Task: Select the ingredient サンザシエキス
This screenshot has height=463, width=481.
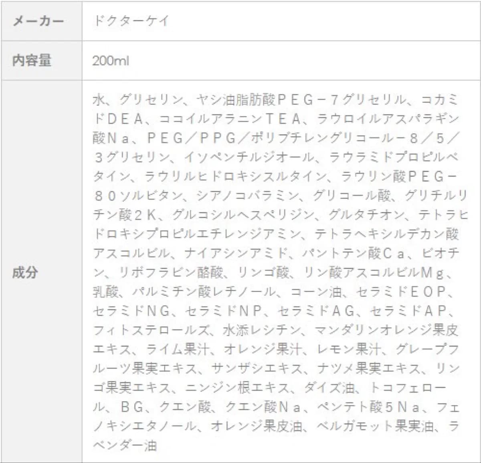Action: 257,369
